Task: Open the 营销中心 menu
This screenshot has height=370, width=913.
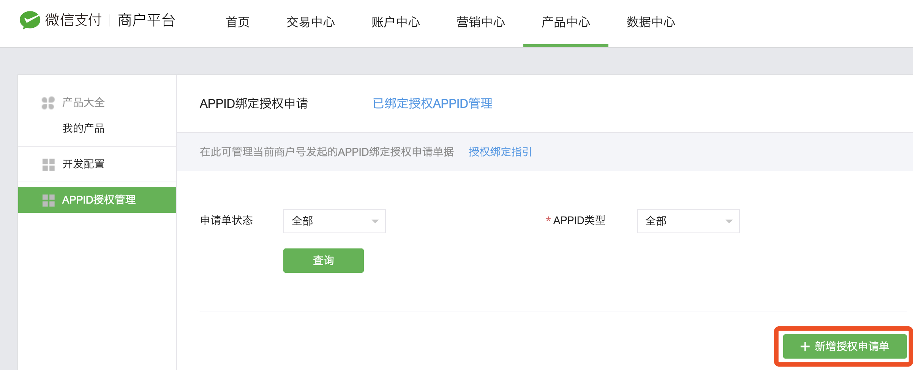Action: click(x=481, y=22)
